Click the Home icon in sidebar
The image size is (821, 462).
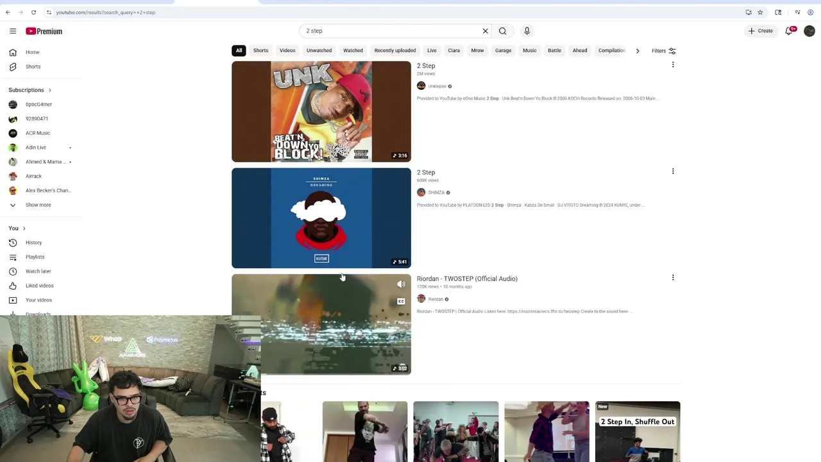13,52
